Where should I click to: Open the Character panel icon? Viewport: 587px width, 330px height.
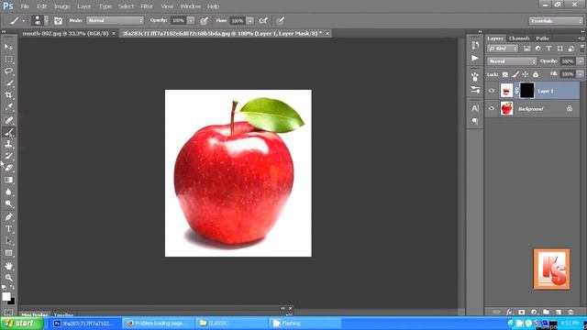(475, 108)
